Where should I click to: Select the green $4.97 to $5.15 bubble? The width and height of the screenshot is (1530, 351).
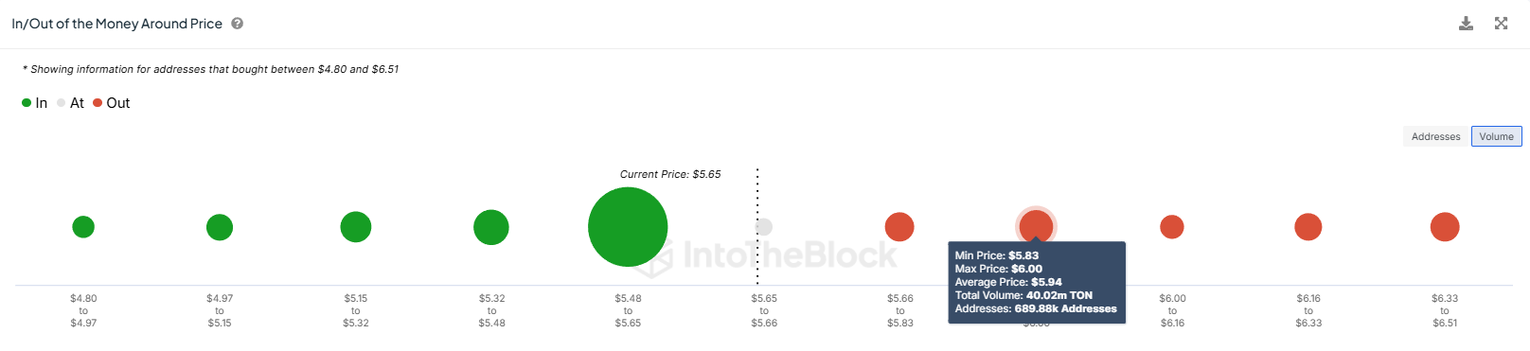pos(220,227)
